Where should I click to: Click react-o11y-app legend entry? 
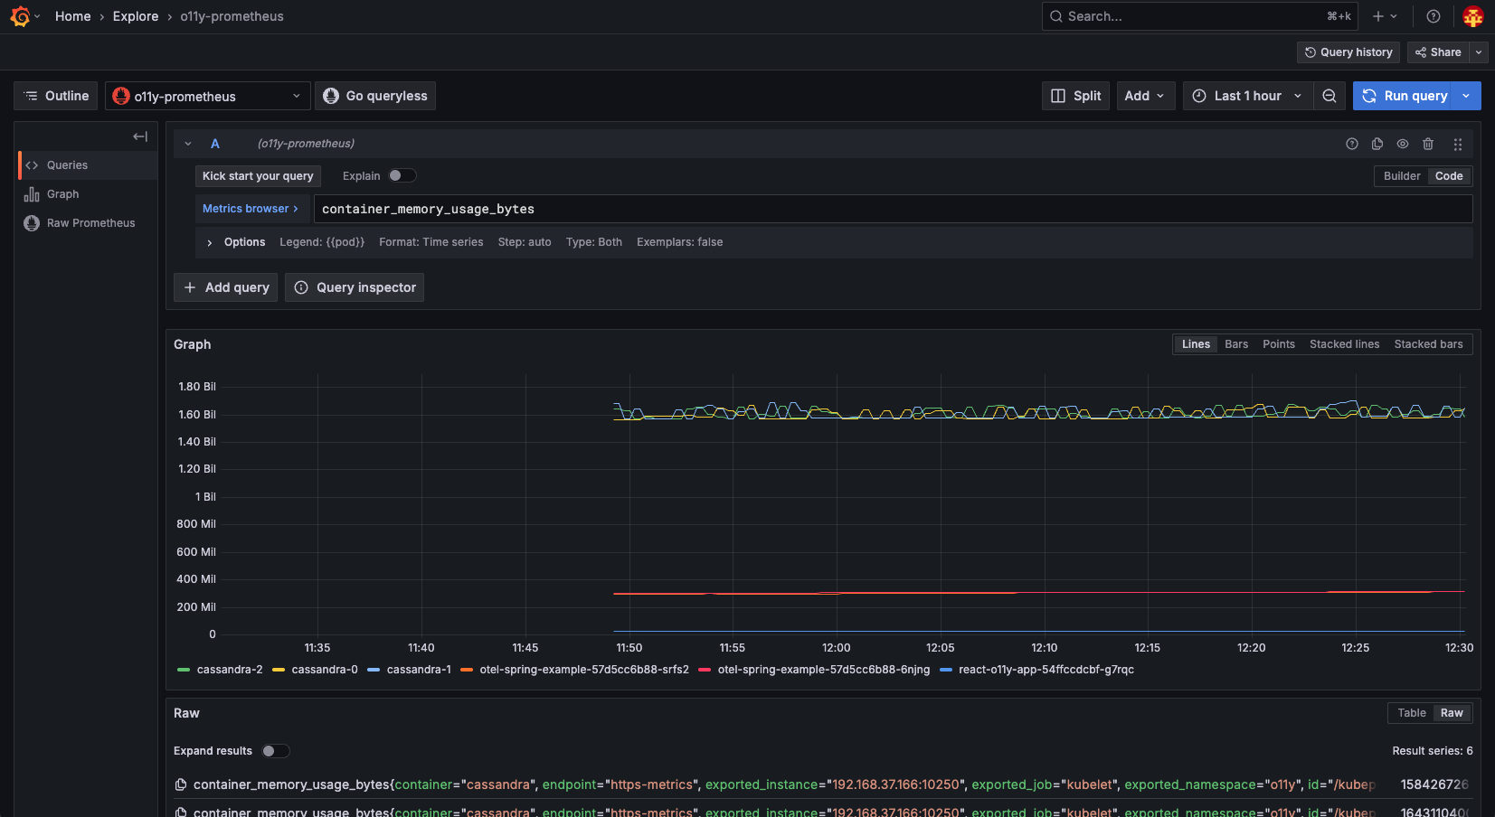click(1046, 670)
